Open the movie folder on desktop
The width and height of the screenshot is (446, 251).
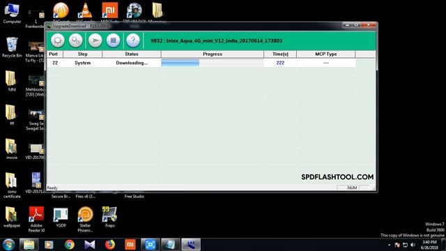[12, 149]
